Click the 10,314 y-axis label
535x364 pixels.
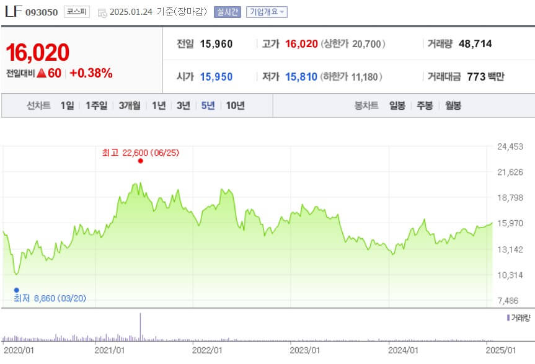click(x=510, y=275)
